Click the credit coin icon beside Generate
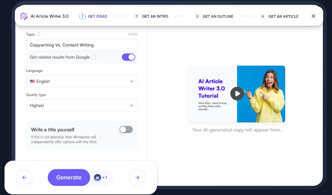Screen dimensions: 332x195 click(98, 177)
